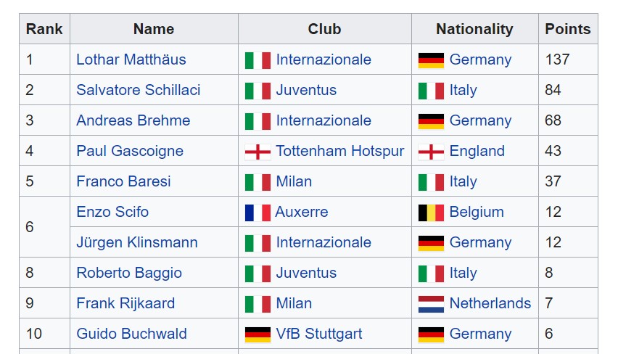
Task: Click the German flag icon beside VfB Stuttgart
Action: (x=257, y=334)
